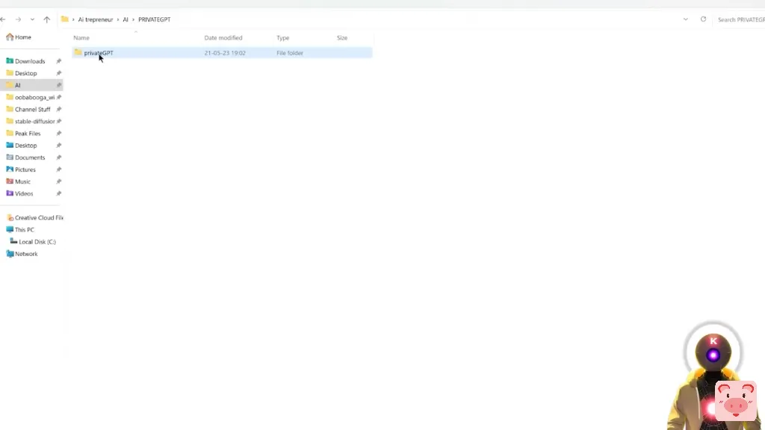This screenshot has height=430, width=765.
Task: Open the Documents library
Action: pyautogui.click(x=30, y=158)
